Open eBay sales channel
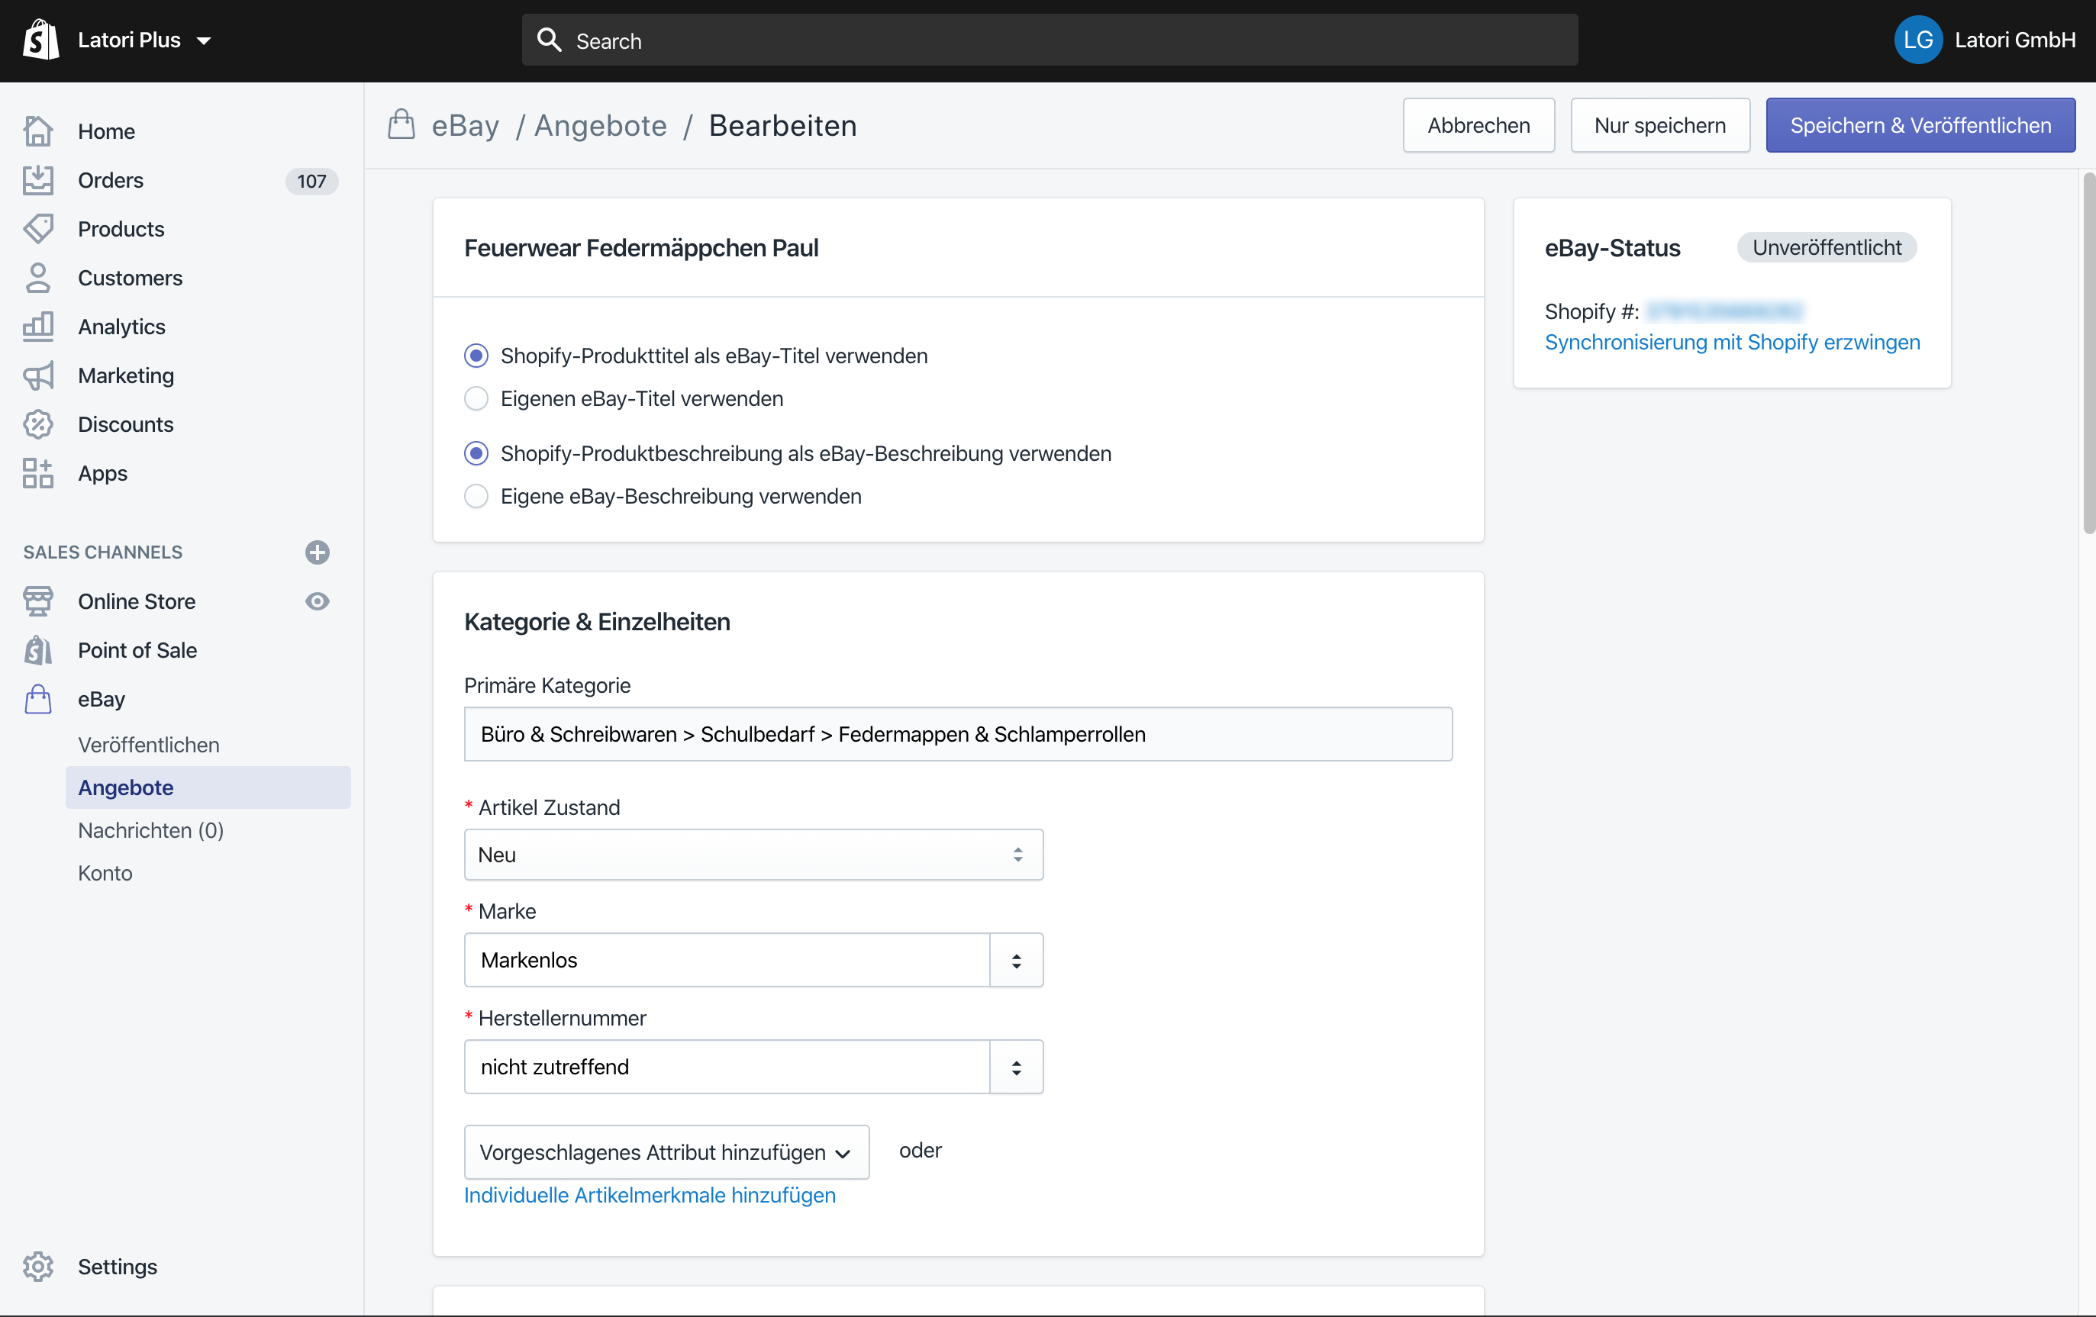This screenshot has height=1317, width=2096. click(x=102, y=698)
